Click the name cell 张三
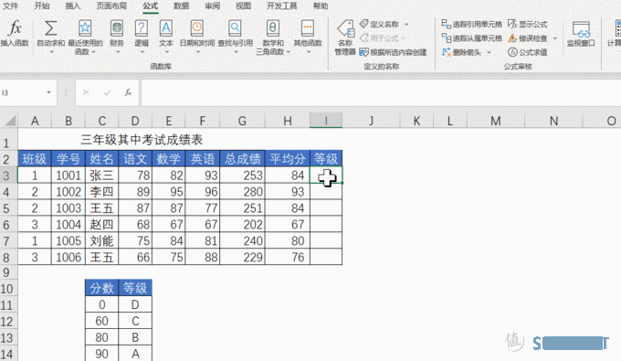The height and width of the screenshot is (361, 621). pyautogui.click(x=101, y=175)
